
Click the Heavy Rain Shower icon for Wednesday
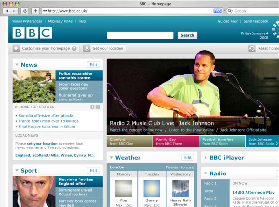[x=180, y=189]
